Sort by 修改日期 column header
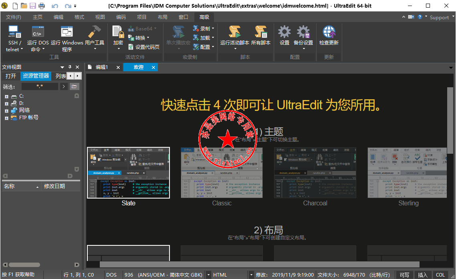Viewport: 456px width, 279px height. click(x=61, y=186)
